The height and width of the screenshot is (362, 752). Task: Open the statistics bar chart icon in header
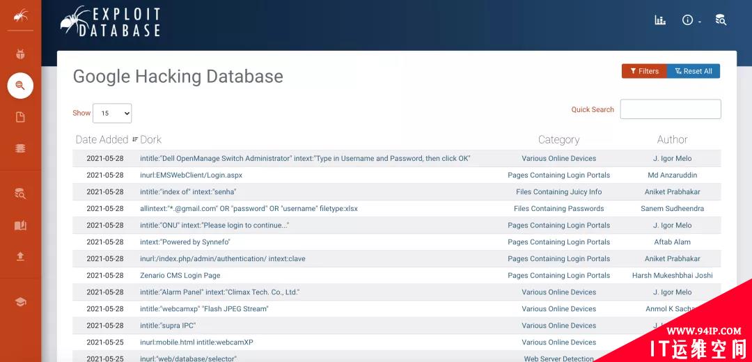[660, 20]
